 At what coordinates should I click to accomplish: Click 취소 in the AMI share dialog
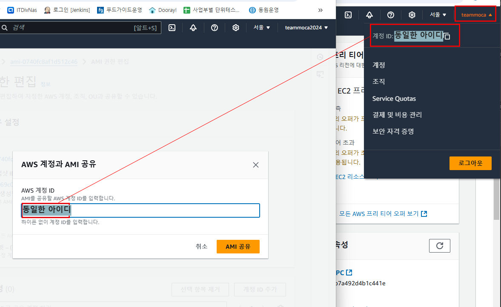[201, 246]
